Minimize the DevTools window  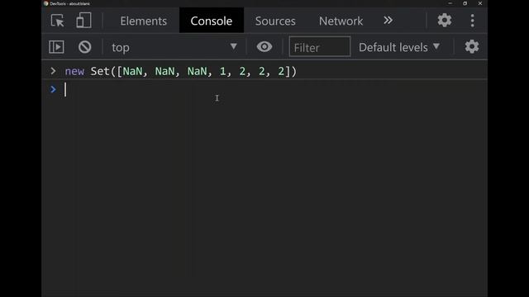450,3
